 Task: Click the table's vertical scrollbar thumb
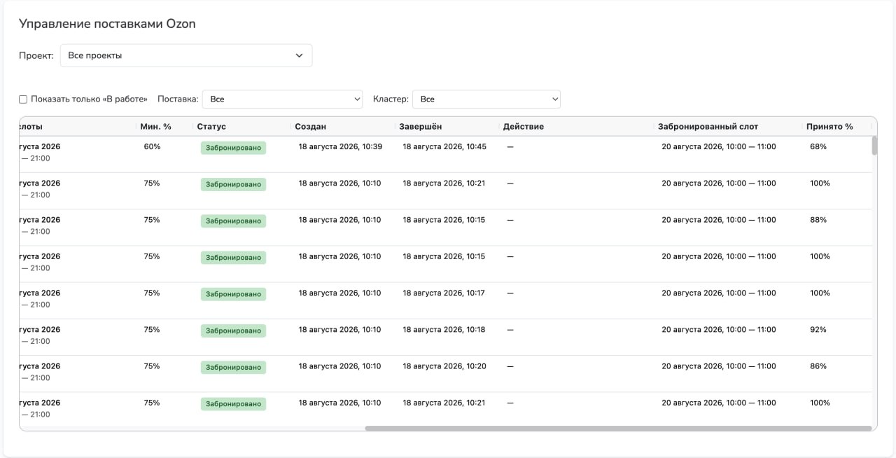874,145
